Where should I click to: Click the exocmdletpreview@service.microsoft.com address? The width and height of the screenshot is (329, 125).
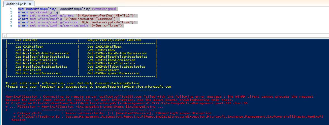coord(133,87)
